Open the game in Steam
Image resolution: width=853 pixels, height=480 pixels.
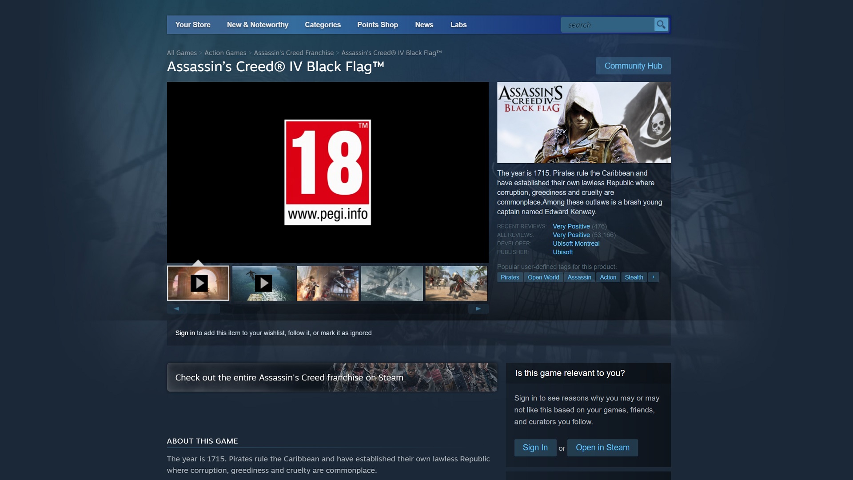point(602,448)
